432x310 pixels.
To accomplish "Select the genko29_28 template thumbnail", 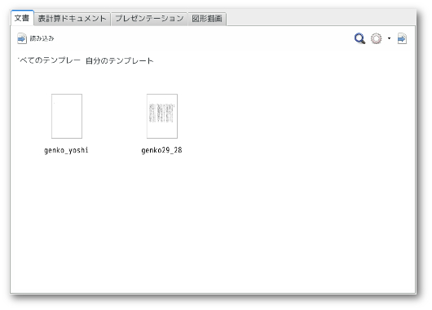I will [162, 116].
